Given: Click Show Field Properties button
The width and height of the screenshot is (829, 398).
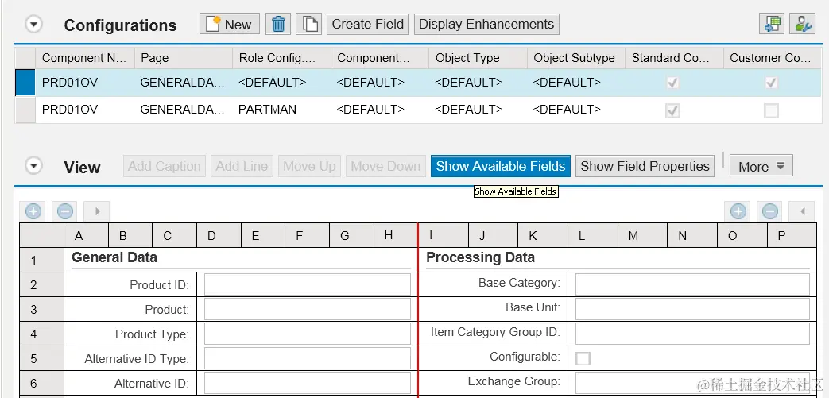Looking at the screenshot, I should click(x=645, y=167).
